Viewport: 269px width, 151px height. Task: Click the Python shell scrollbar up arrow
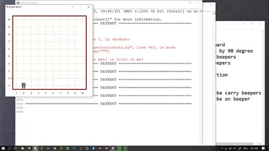[x=201, y=11]
